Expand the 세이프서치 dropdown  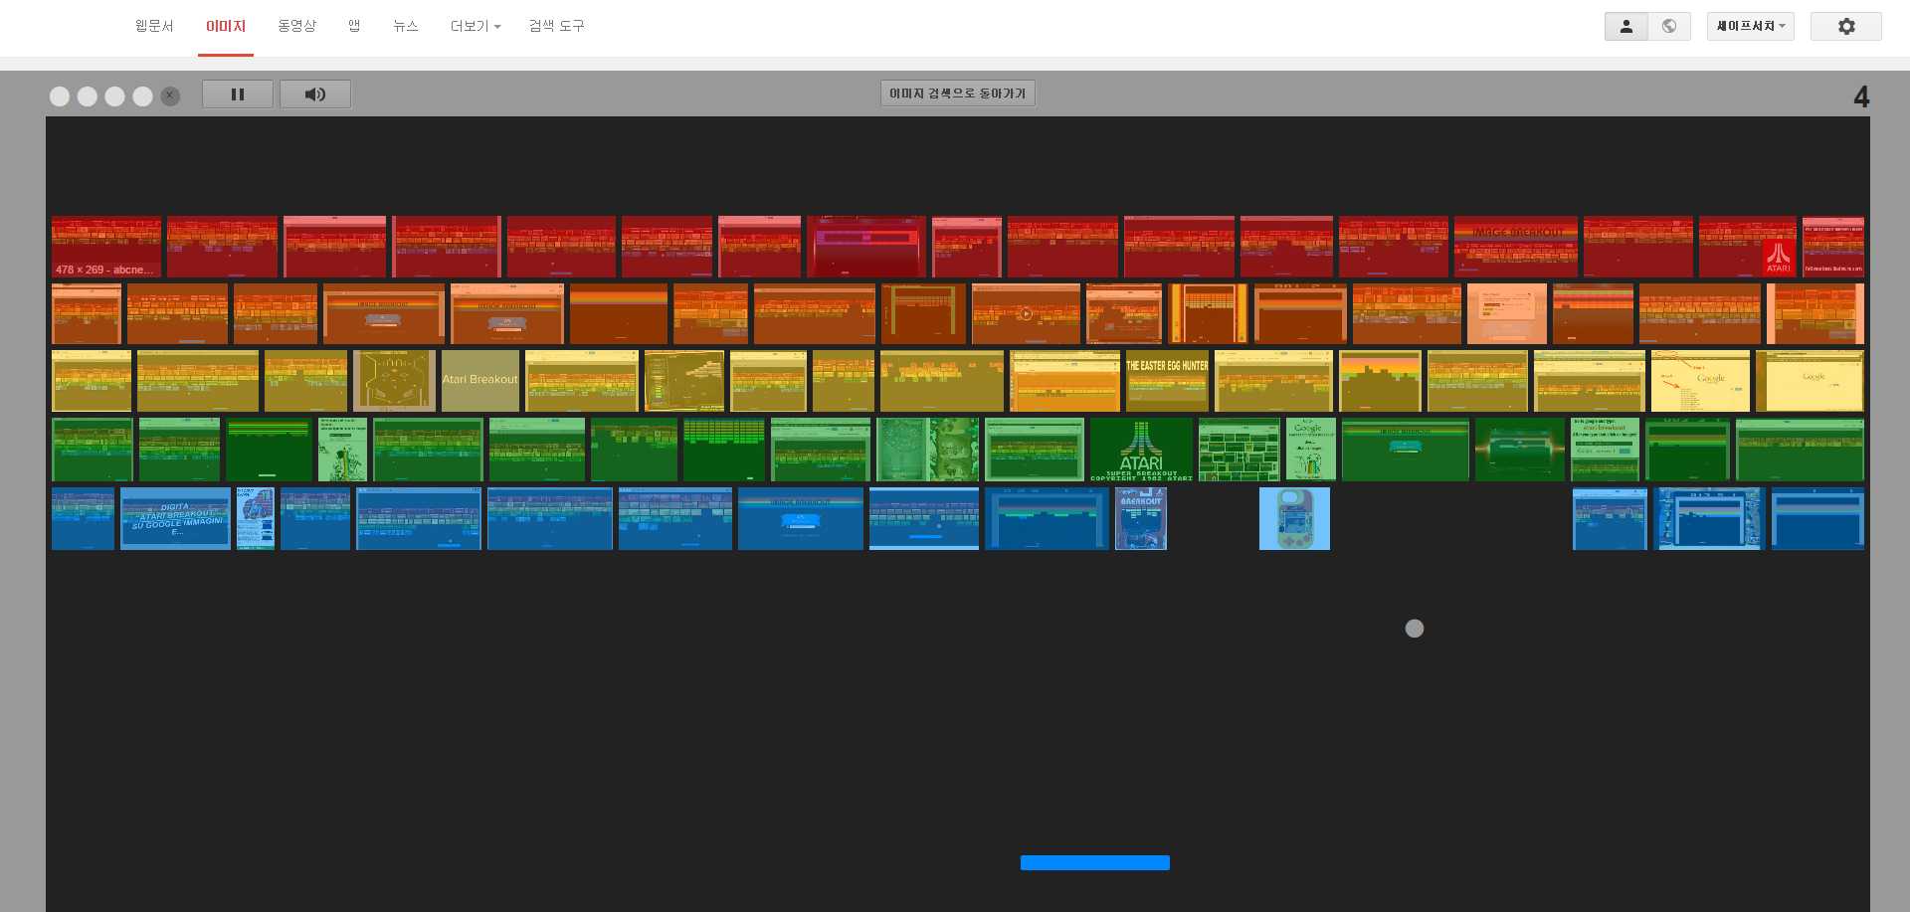pyautogui.click(x=1751, y=27)
